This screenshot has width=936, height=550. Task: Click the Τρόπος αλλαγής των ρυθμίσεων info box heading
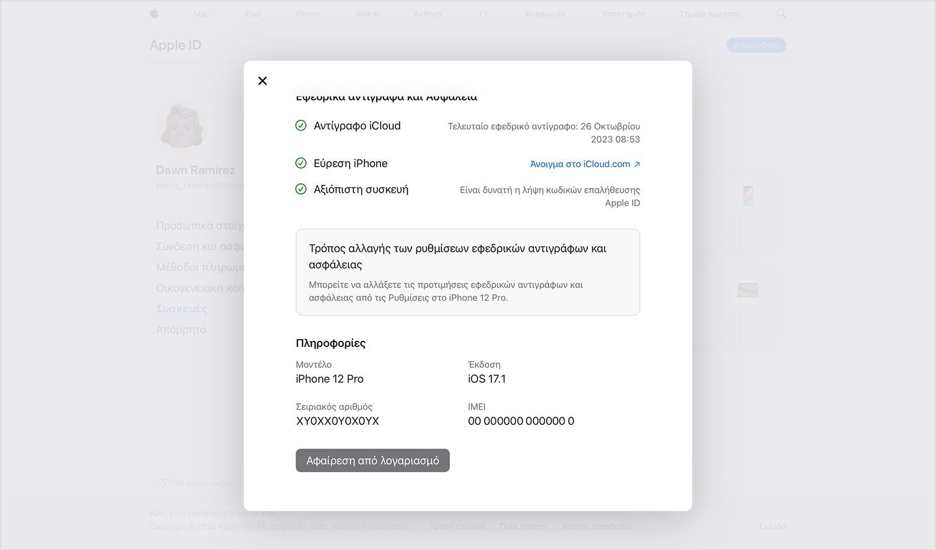pyautogui.click(x=458, y=256)
